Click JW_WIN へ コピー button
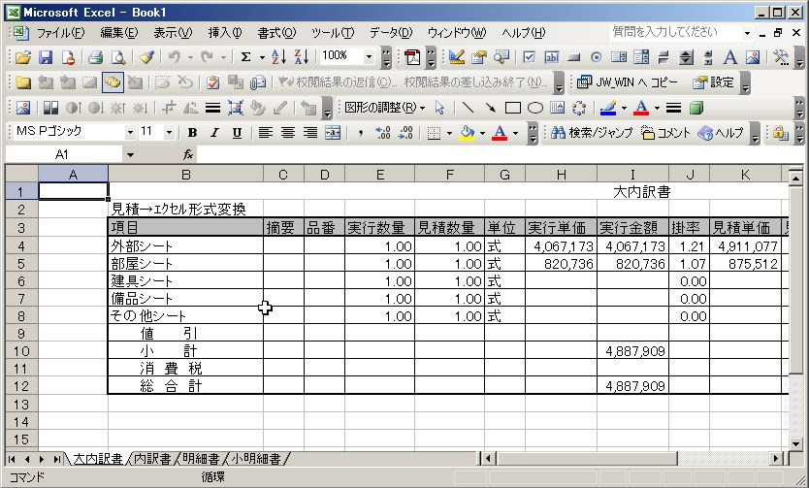The image size is (809, 488). 629,82
